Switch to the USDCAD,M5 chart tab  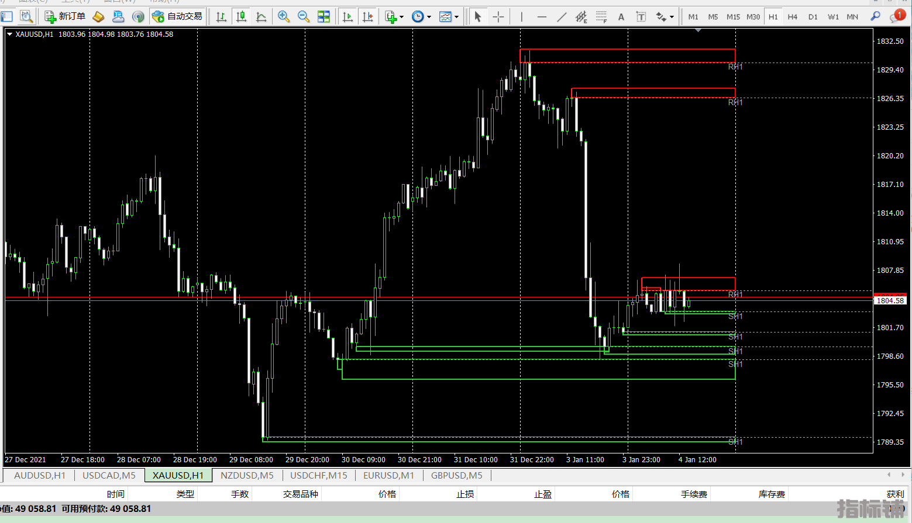[x=109, y=475]
